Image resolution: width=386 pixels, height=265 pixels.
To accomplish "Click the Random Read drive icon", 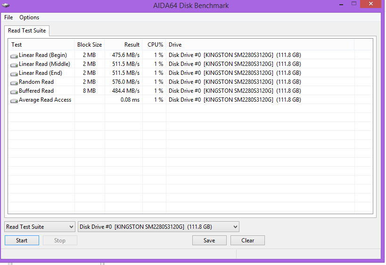I will (14, 83).
